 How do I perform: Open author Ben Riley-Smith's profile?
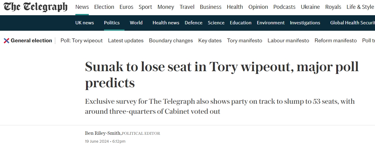click(103, 133)
